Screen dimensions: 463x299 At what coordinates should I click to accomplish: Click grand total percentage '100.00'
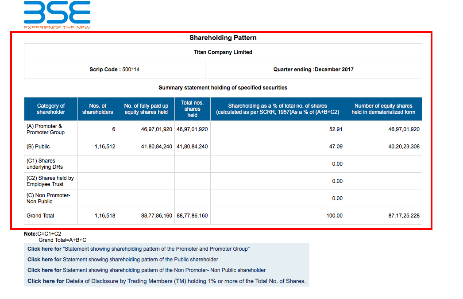tap(334, 216)
